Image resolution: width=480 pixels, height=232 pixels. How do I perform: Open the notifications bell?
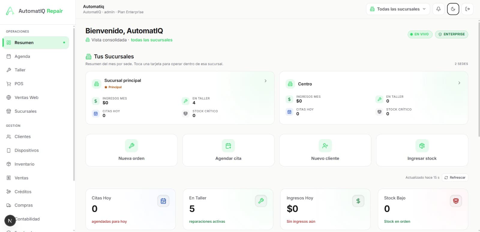[438, 9]
